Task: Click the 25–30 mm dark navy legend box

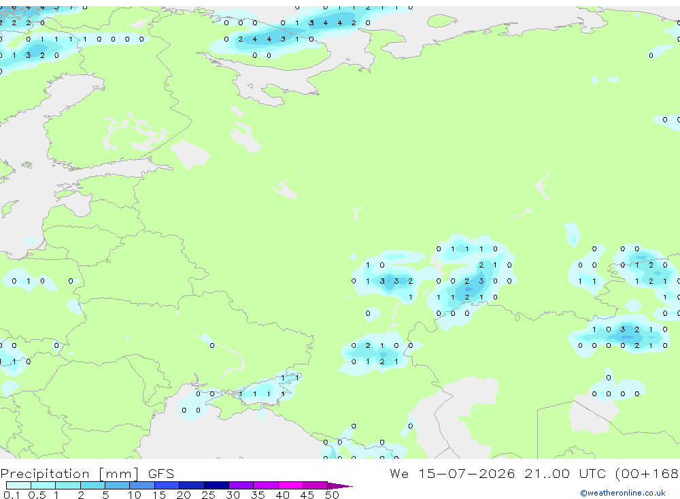Action: coord(216,485)
